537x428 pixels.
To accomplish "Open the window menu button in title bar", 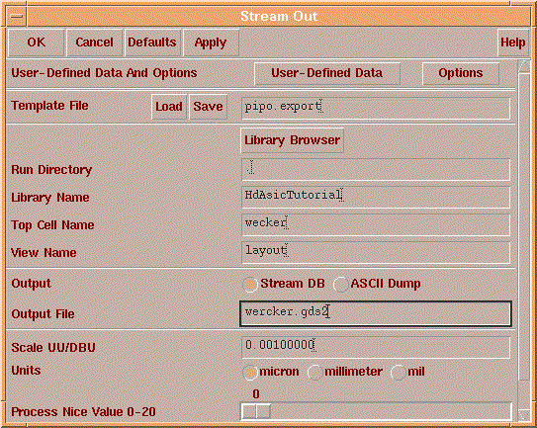I will pyautogui.click(x=17, y=17).
